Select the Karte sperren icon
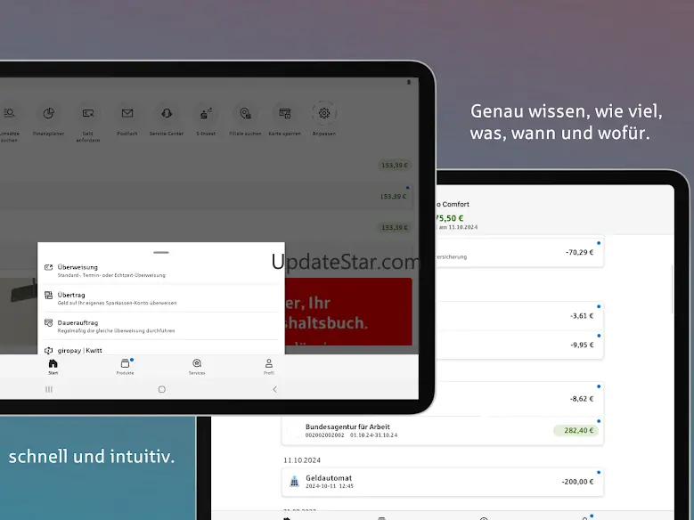The height and width of the screenshot is (520, 694). (284, 113)
